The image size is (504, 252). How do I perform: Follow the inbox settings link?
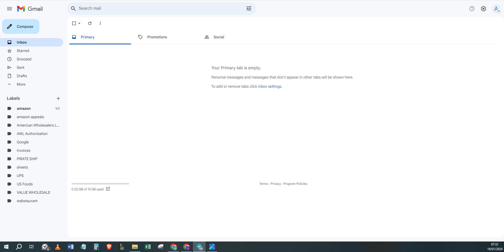pyautogui.click(x=269, y=86)
